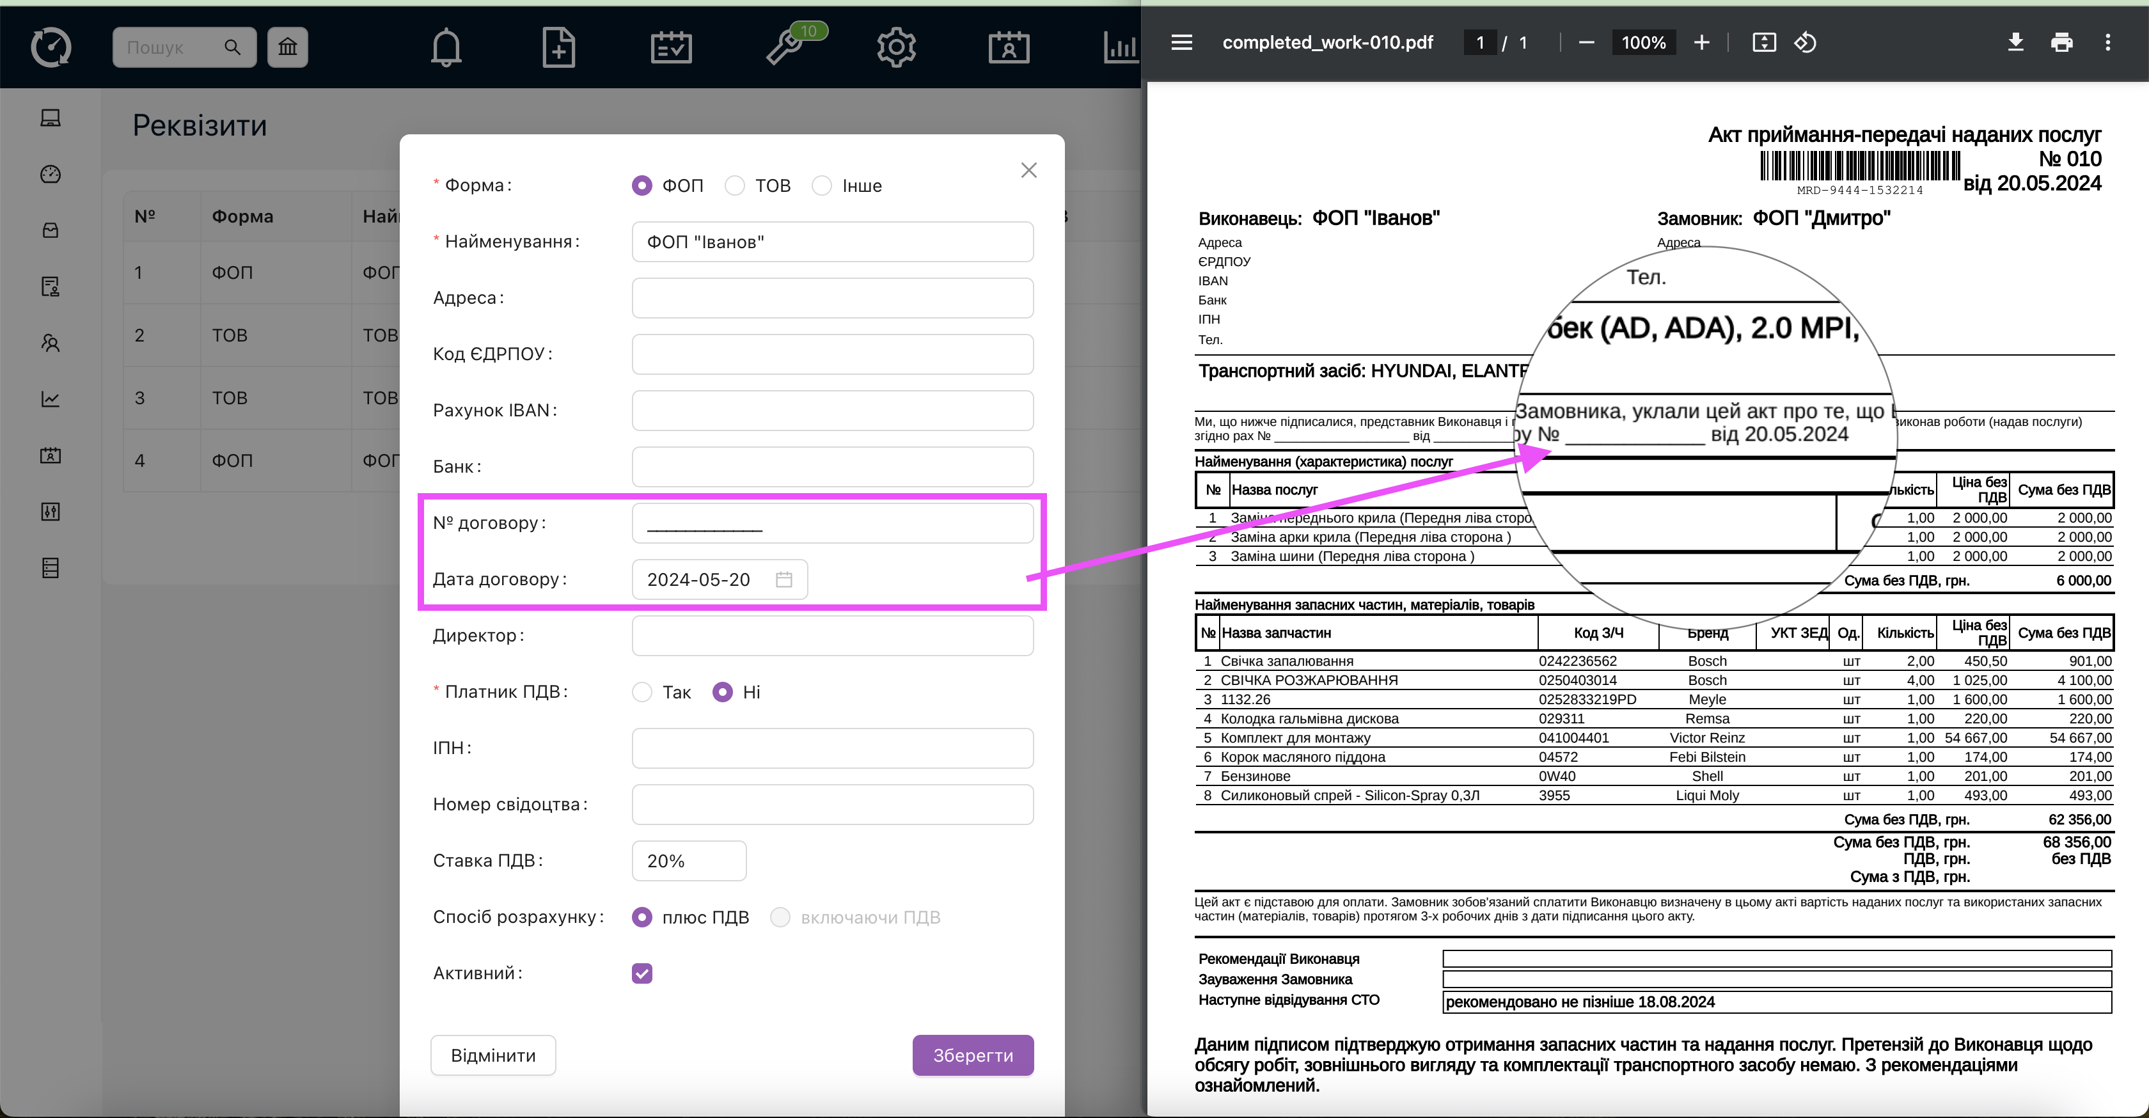Uncheck the Активний checkbox

click(642, 973)
